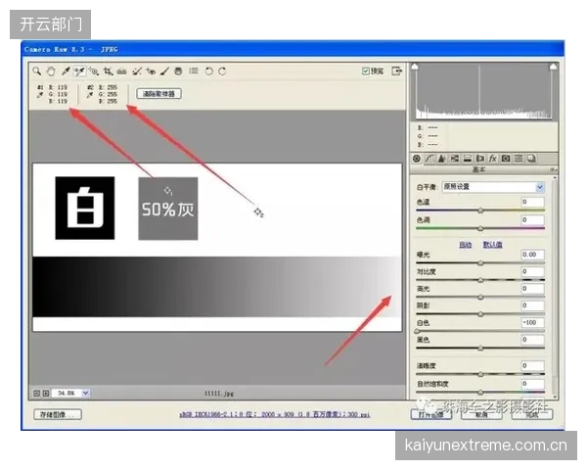
Task: Open the workflow options sRGB link
Action: (x=275, y=414)
